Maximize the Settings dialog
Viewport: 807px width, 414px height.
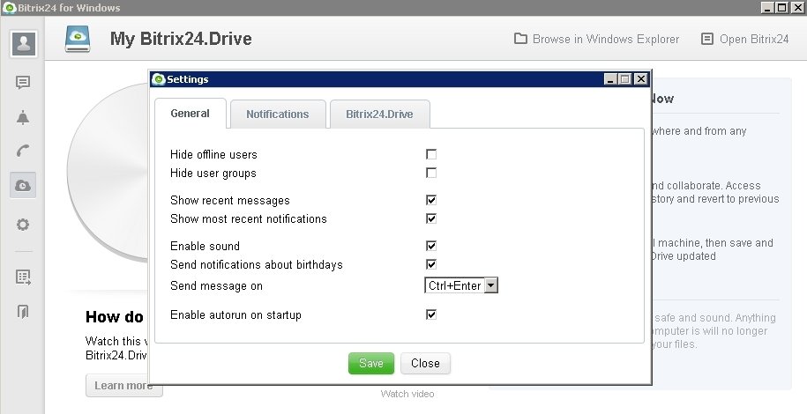(x=624, y=79)
